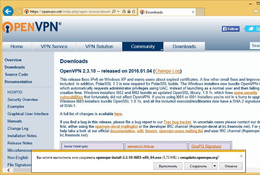Open the VPN Service navigation tab
The height and width of the screenshot is (175, 260).
[54, 46]
